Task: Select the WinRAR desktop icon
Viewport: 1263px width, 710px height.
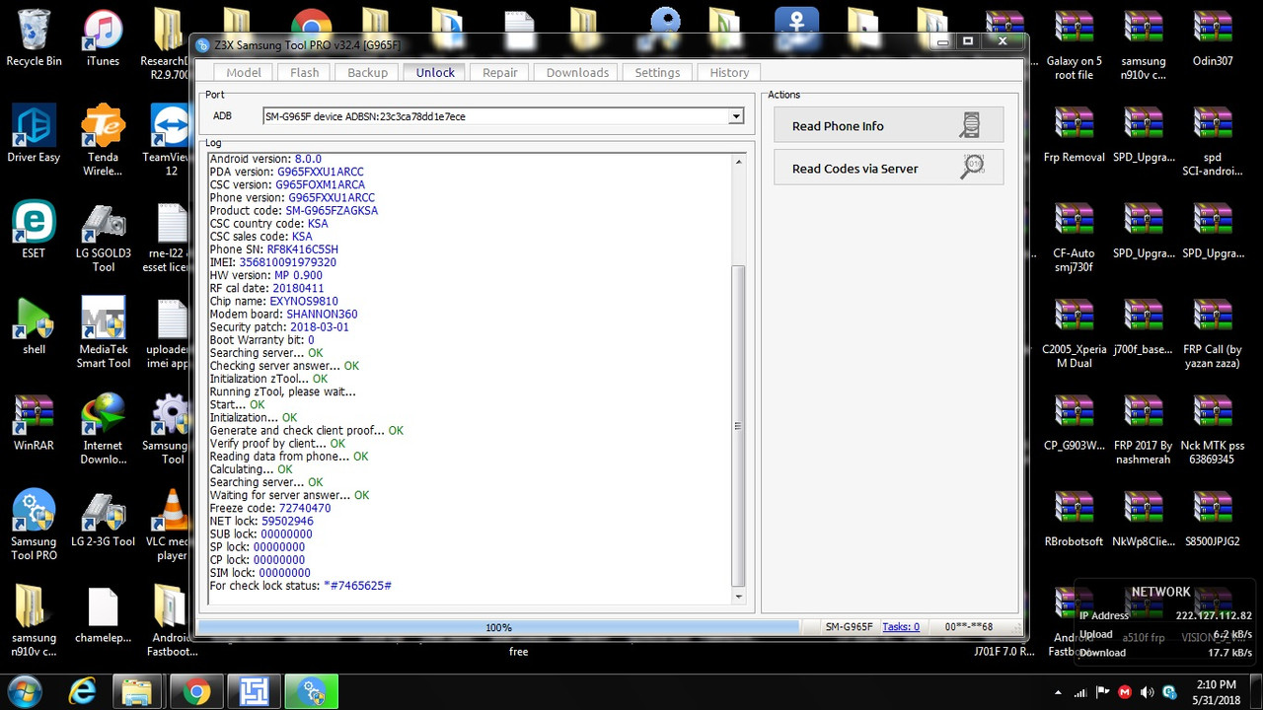Action: pos(34,422)
